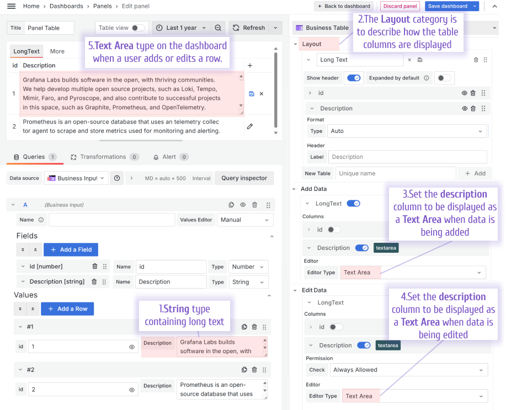Click the zoom out time range icon

(x=217, y=28)
